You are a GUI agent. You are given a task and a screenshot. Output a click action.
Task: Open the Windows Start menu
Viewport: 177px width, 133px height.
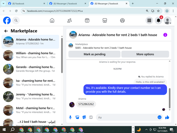(x=4, y=130)
